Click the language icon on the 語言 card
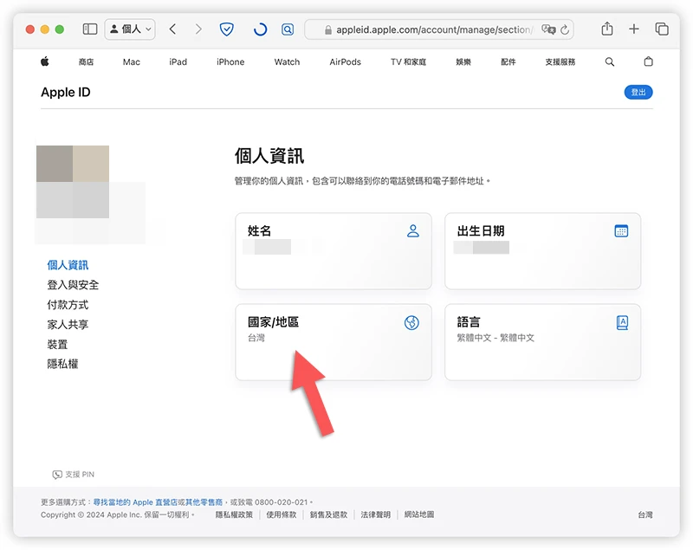 point(621,321)
